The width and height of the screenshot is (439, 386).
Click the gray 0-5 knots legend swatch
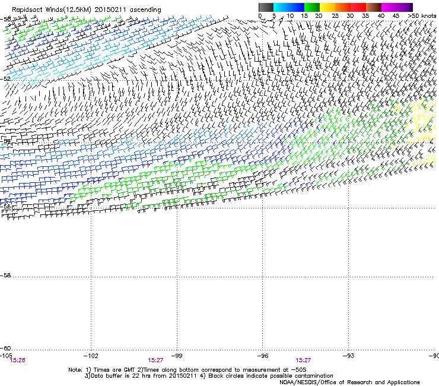point(266,7)
